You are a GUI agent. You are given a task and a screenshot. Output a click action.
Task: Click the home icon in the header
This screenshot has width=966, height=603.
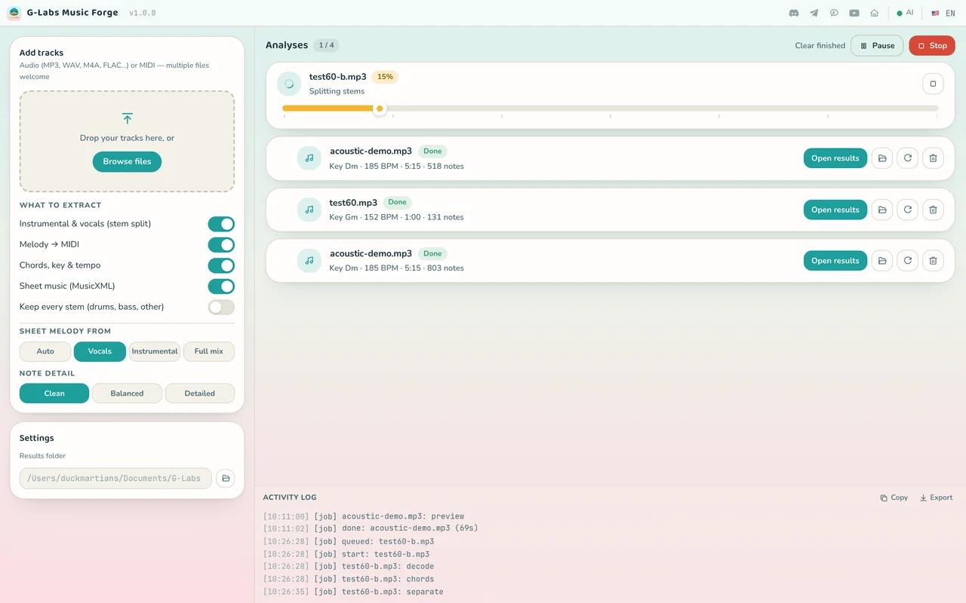click(x=875, y=13)
